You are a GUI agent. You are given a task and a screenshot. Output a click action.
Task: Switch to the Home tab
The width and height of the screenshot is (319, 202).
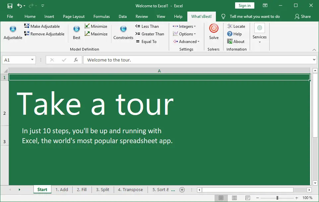click(x=30, y=17)
